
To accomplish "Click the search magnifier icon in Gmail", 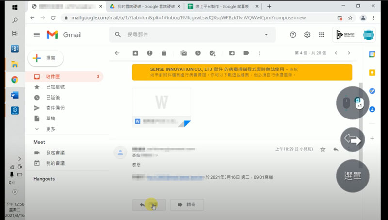I will pos(118,34).
